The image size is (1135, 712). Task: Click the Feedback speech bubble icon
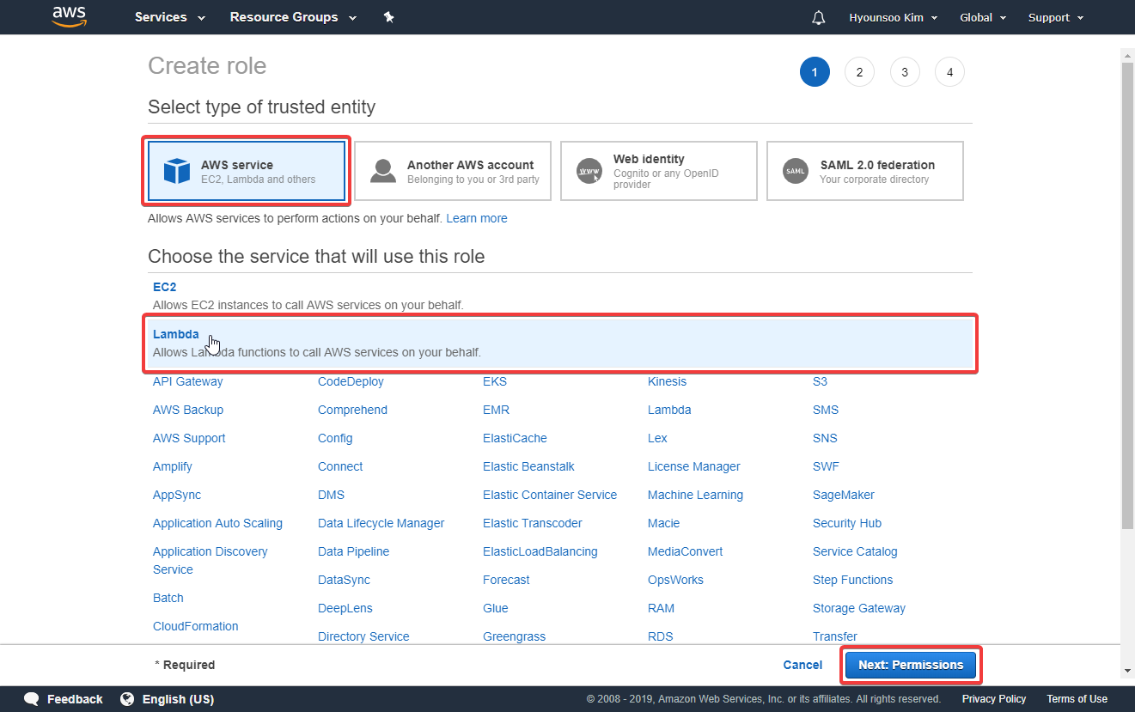(x=32, y=699)
